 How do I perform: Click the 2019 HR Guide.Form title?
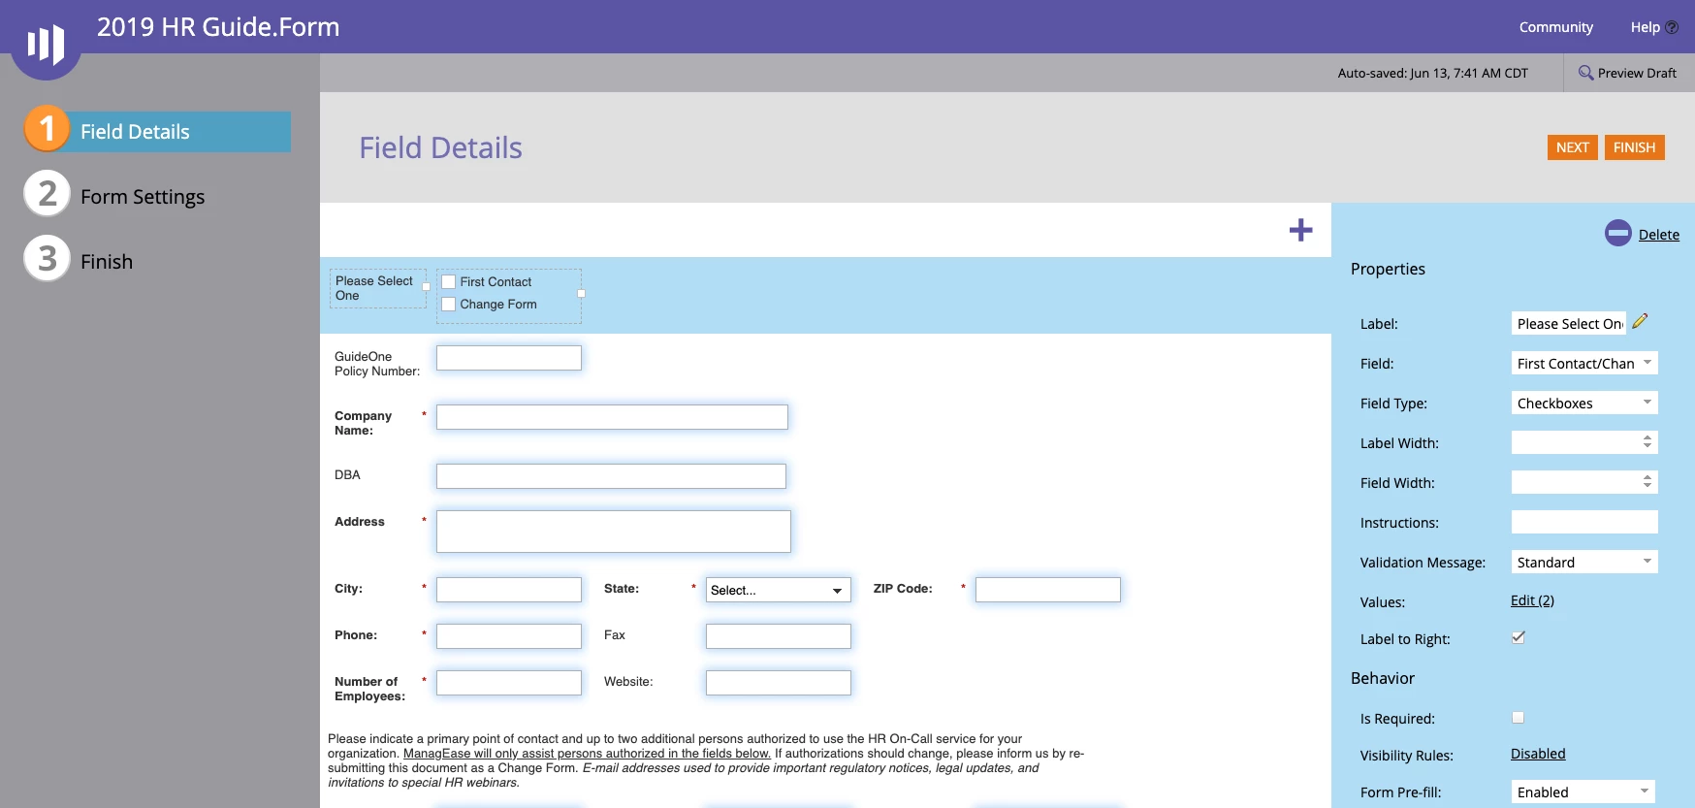[218, 27]
